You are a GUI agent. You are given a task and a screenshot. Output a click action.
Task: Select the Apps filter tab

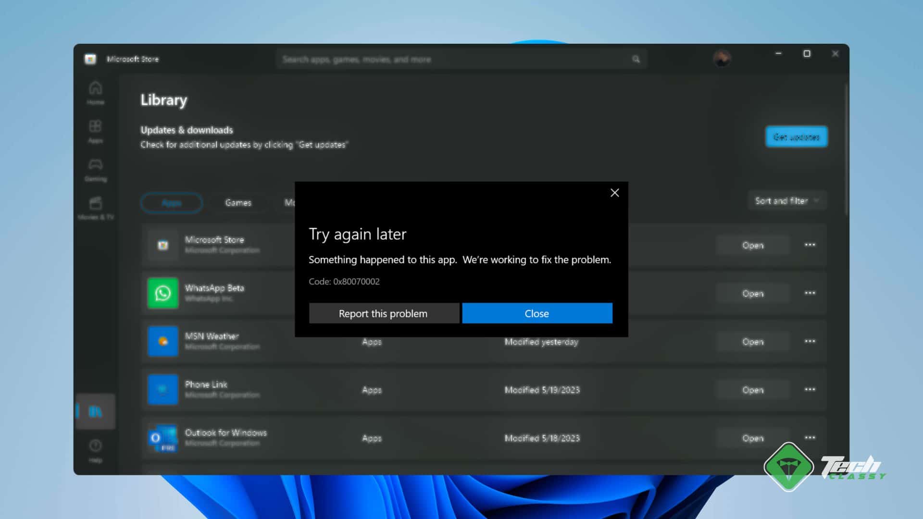(x=172, y=203)
